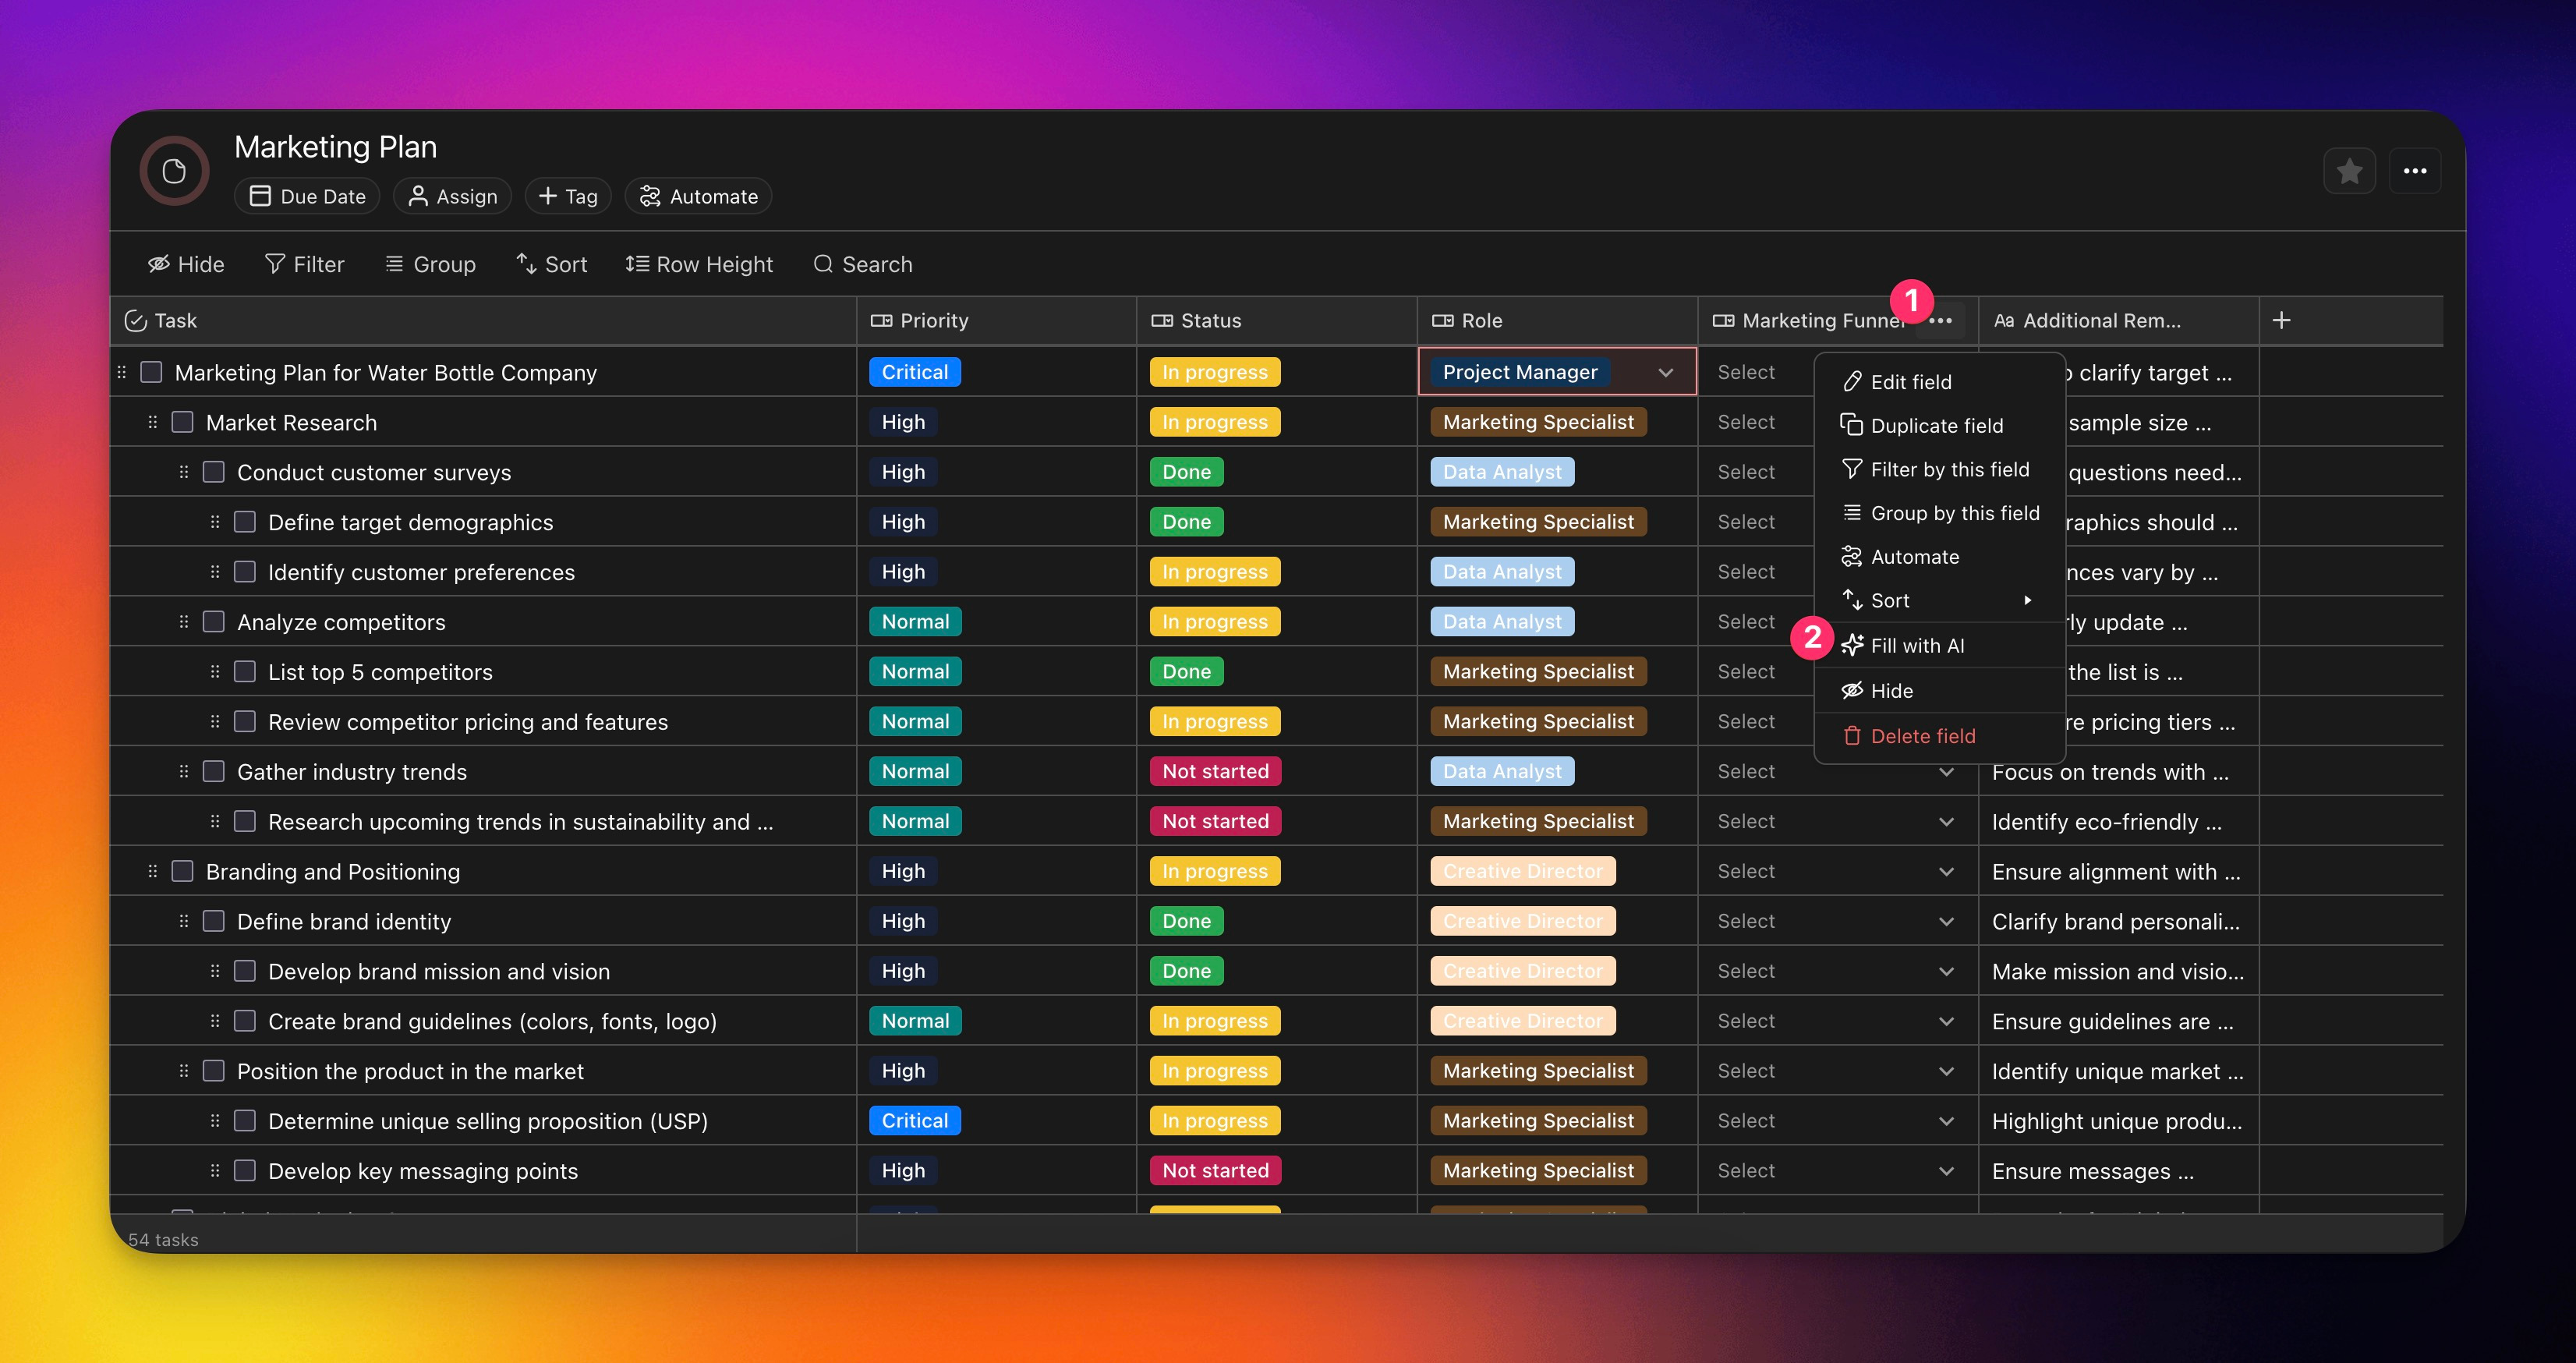Image resolution: width=2576 pixels, height=1363 pixels.
Task: Open the Marketing Funnel column ellipsis menu
Action: (x=1940, y=321)
